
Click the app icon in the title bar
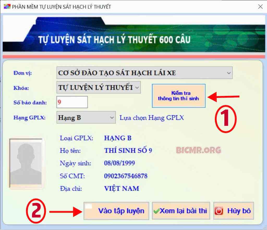pyautogui.click(x=7, y=7)
